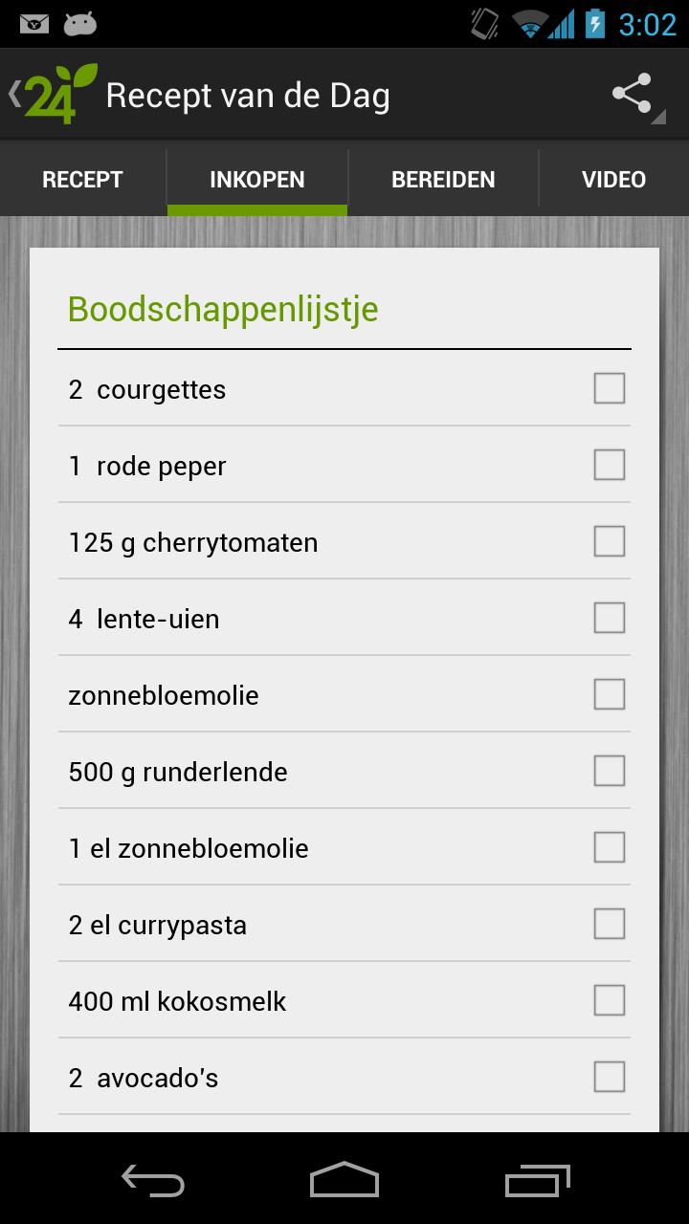This screenshot has height=1224, width=689.
Task: Check off zonnebloemolie on the list
Action: [609, 694]
